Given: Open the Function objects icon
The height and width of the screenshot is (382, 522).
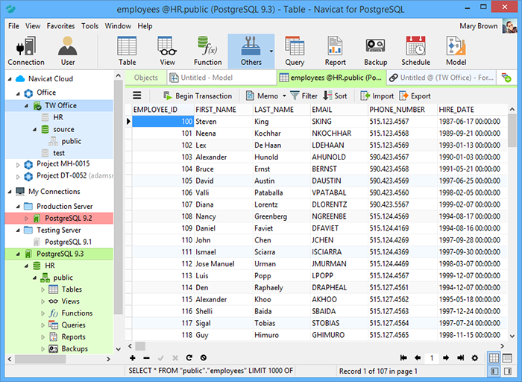Looking at the screenshot, I should (208, 51).
